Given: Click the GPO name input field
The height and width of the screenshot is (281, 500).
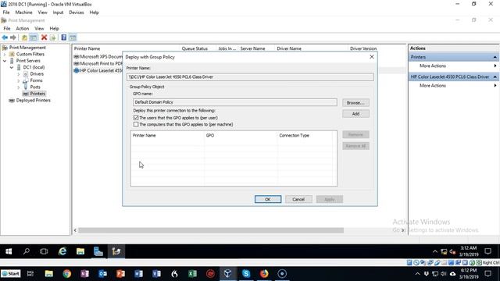Looking at the screenshot, I should point(235,102).
